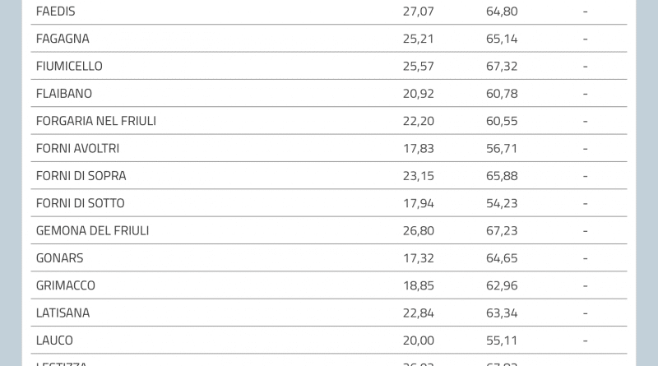Select value 17,32 in GONARS row

click(418, 258)
